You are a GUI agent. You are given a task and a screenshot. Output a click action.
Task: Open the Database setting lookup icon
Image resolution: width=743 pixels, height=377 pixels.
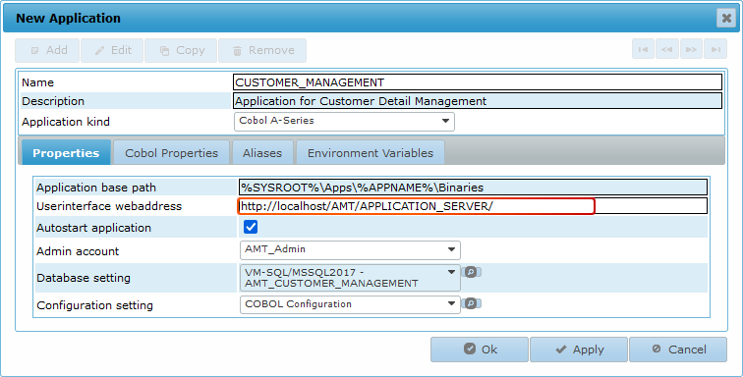471,272
